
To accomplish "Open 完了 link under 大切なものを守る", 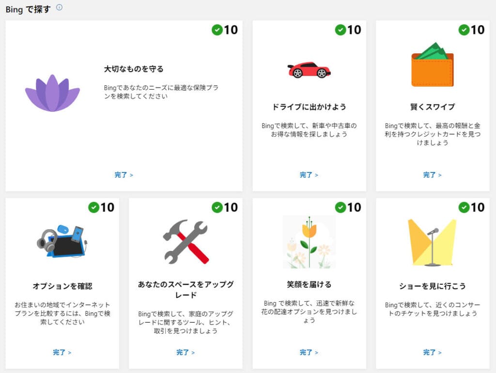I will [x=124, y=175].
